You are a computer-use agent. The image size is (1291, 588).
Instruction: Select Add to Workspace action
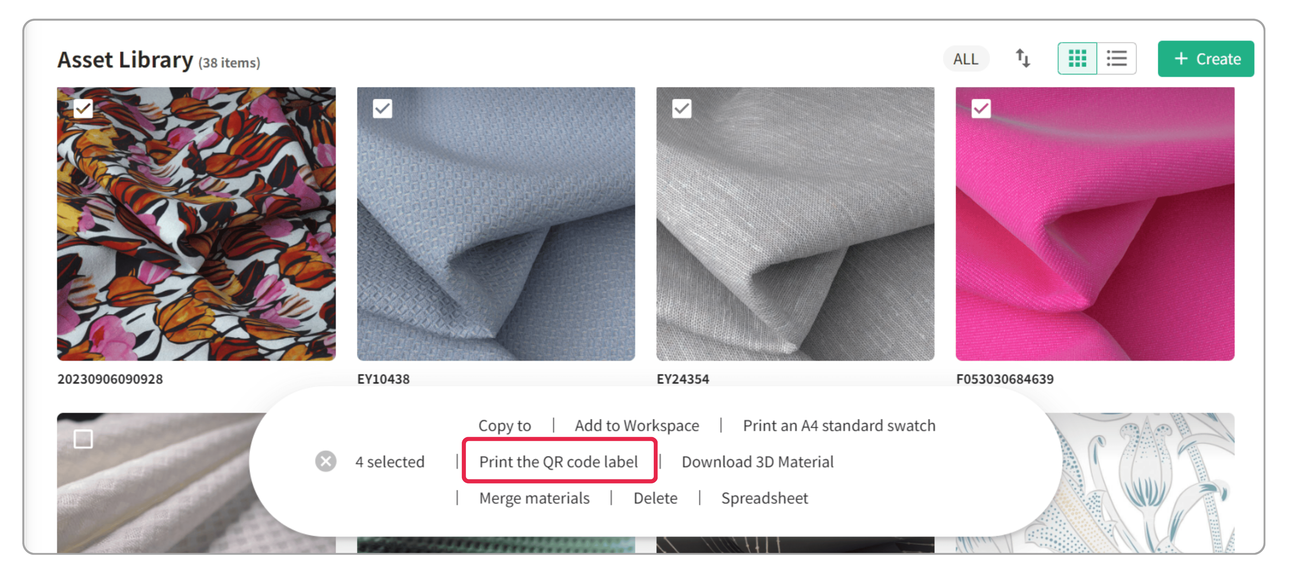point(636,425)
